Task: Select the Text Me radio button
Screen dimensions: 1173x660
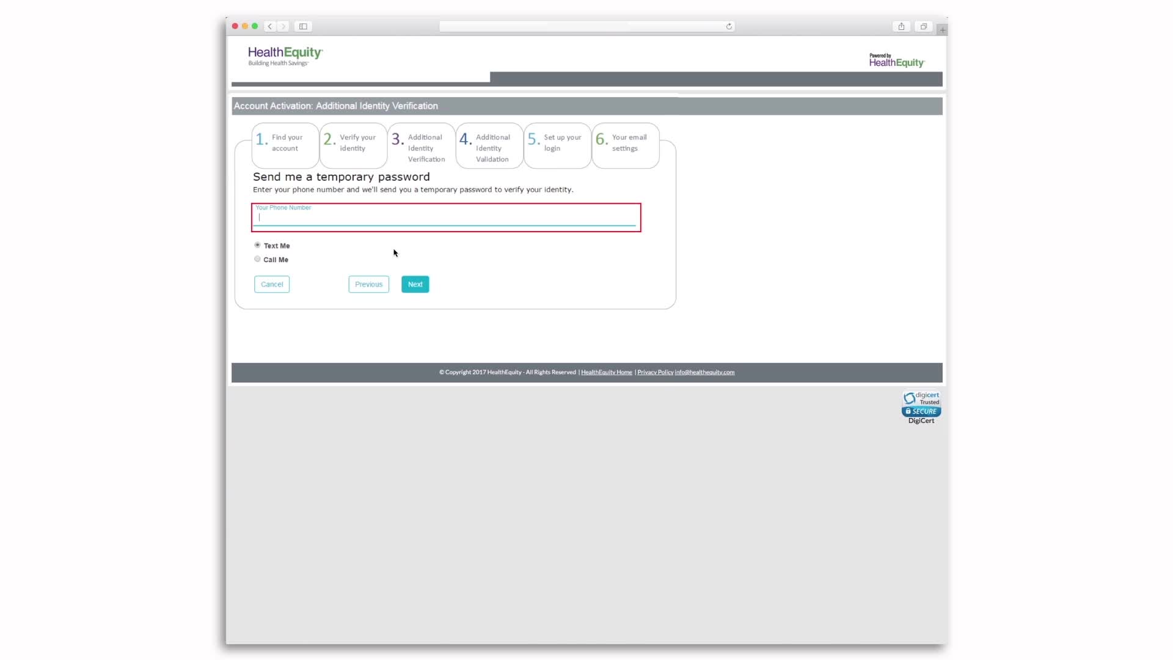Action: pos(257,245)
